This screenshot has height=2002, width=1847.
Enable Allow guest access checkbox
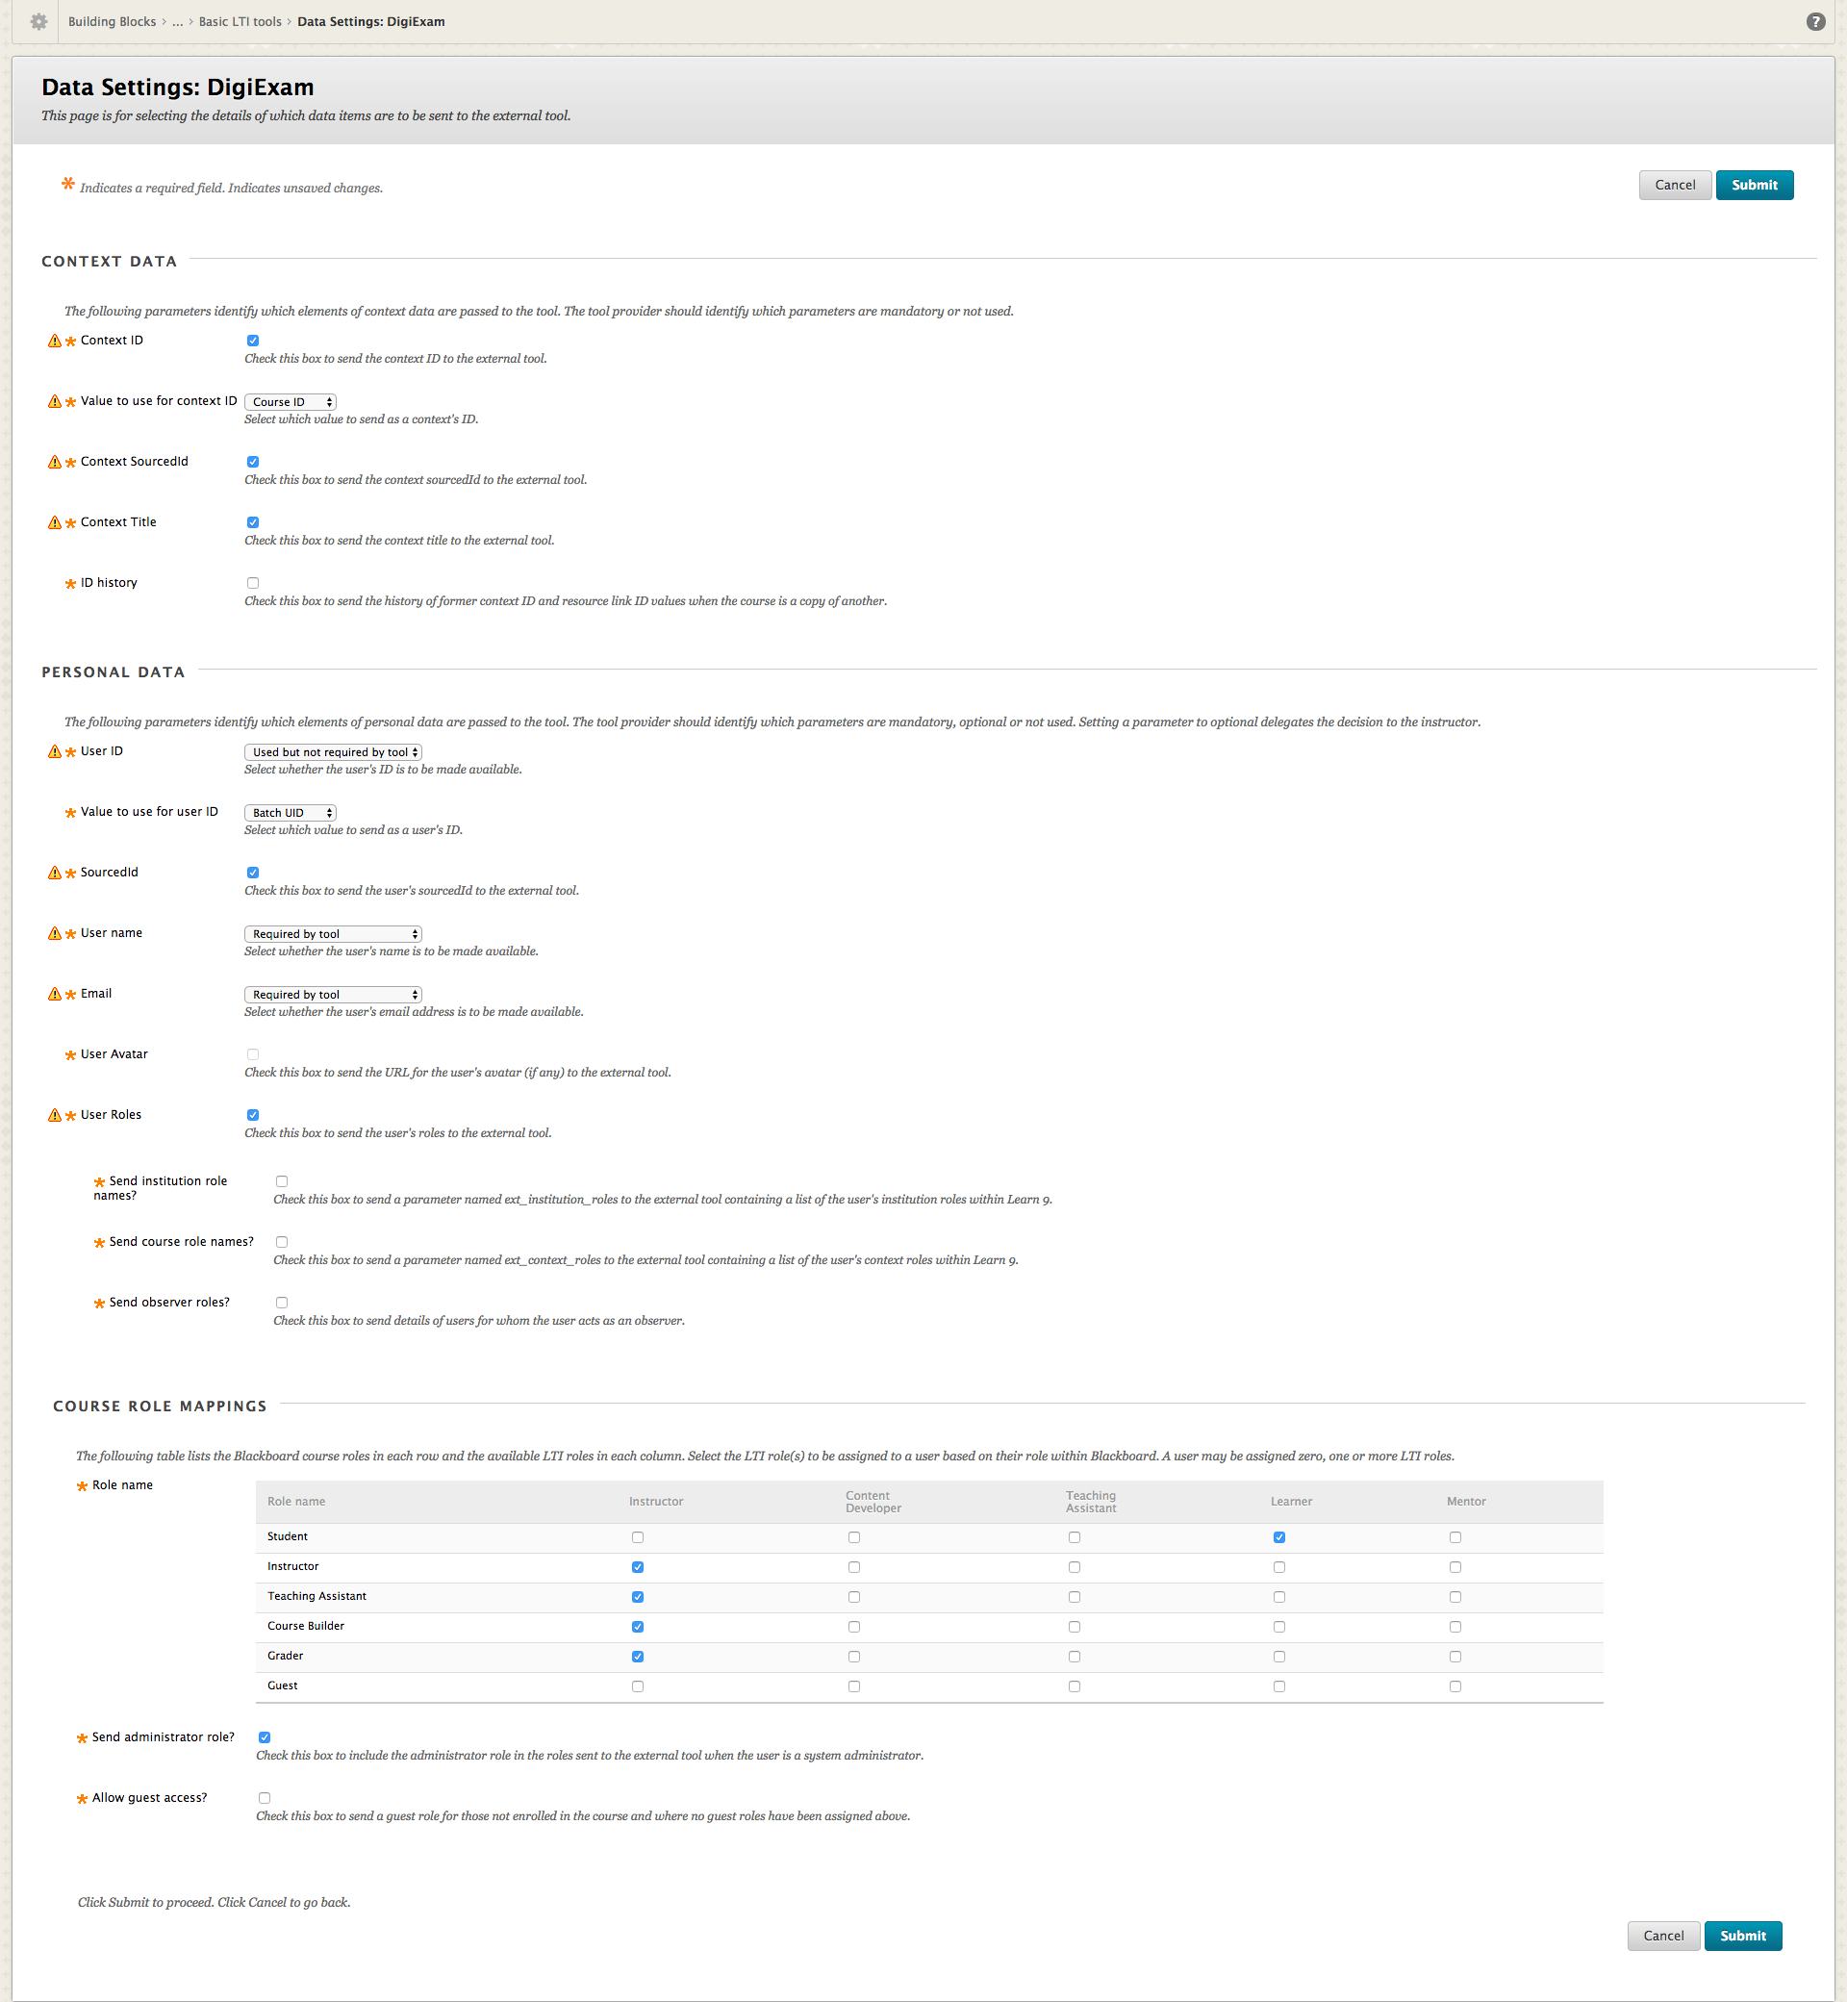point(265,1798)
